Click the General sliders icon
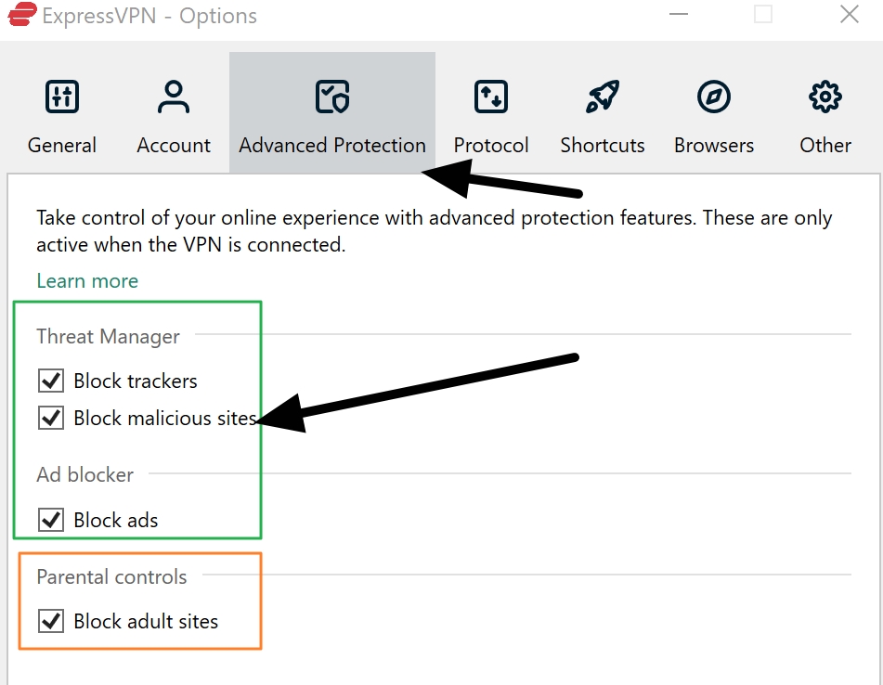The height and width of the screenshot is (685, 883). (62, 97)
